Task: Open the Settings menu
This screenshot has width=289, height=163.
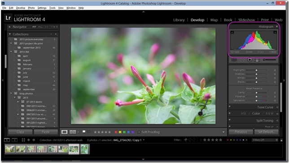Action: click(x=42, y=8)
